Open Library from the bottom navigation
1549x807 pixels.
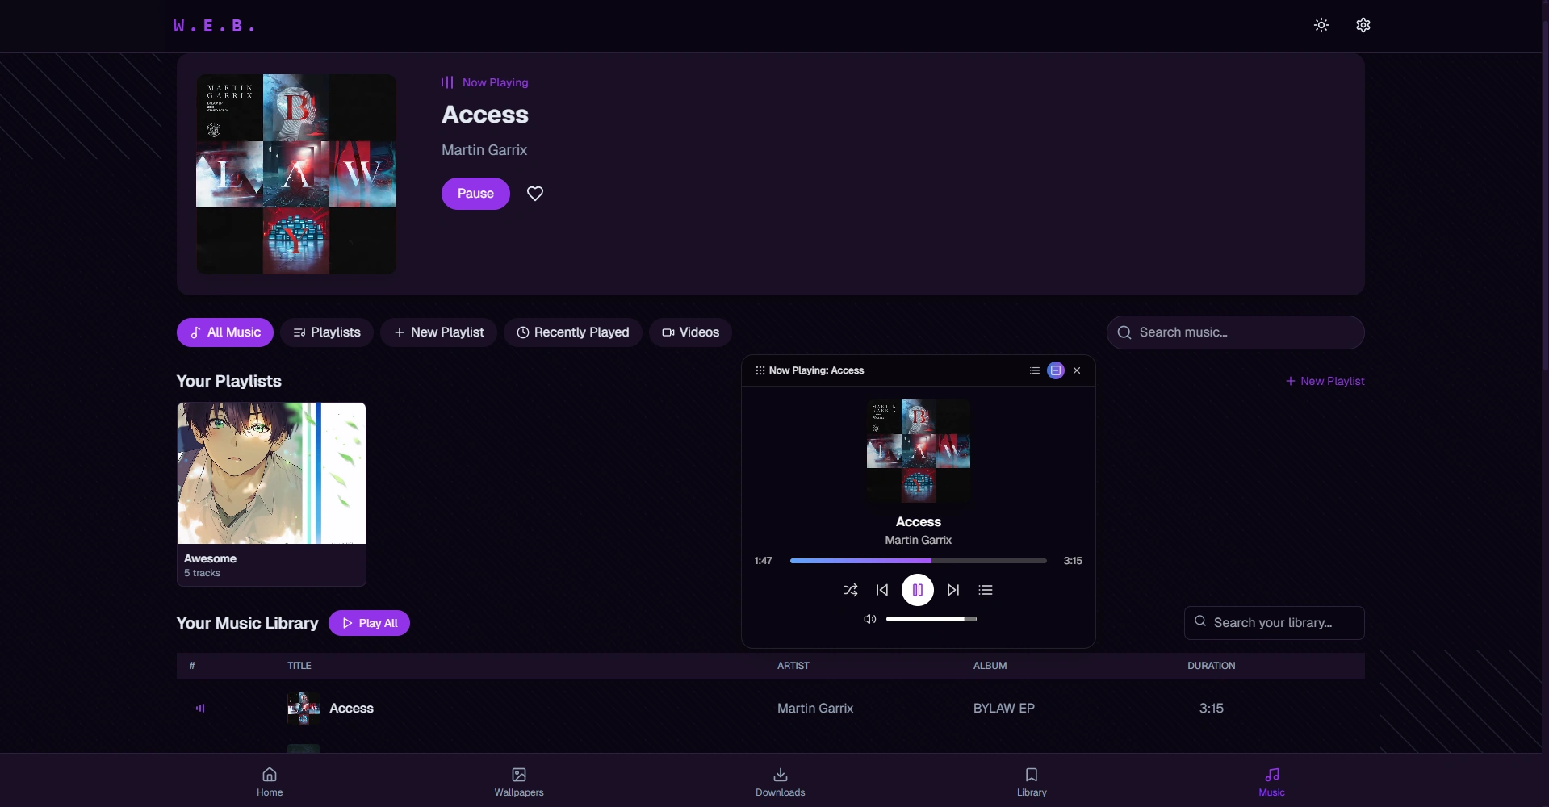pyautogui.click(x=1032, y=781)
